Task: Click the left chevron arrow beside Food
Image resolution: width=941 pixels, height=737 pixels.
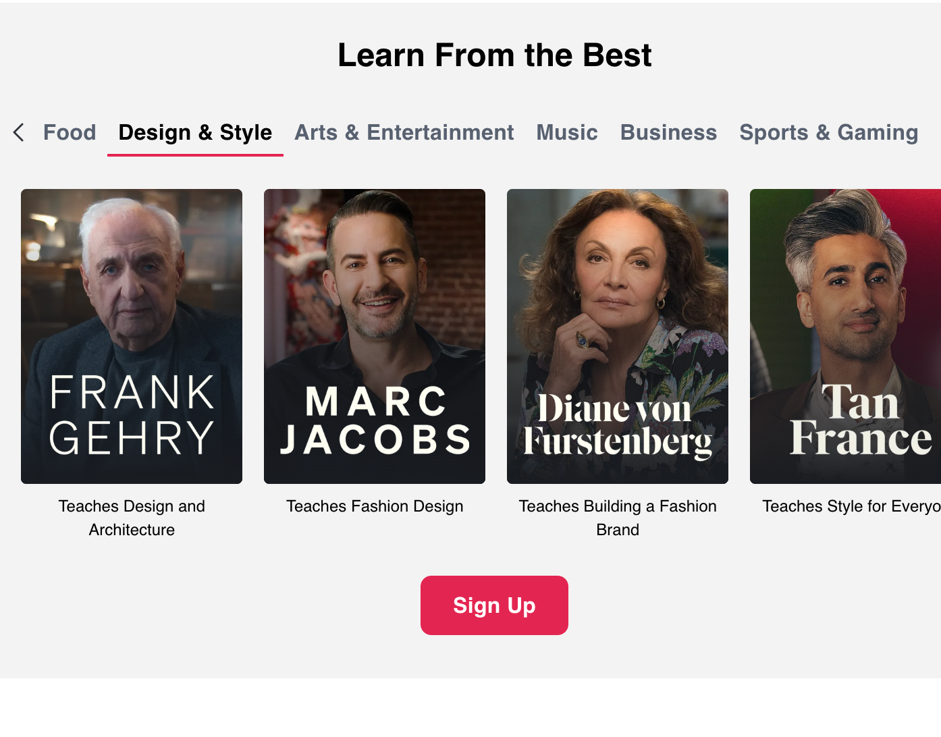Action: click(x=19, y=132)
